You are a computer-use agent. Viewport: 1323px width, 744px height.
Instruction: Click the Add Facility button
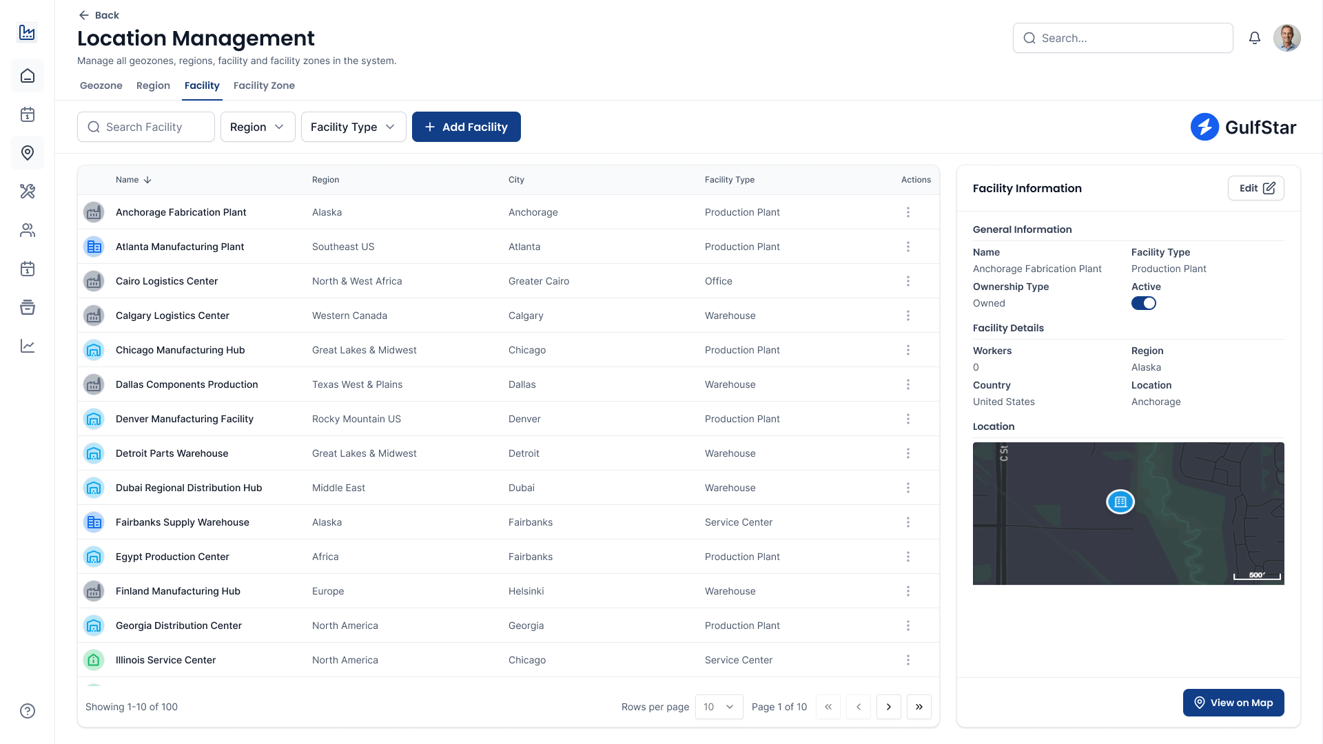pyautogui.click(x=466, y=127)
